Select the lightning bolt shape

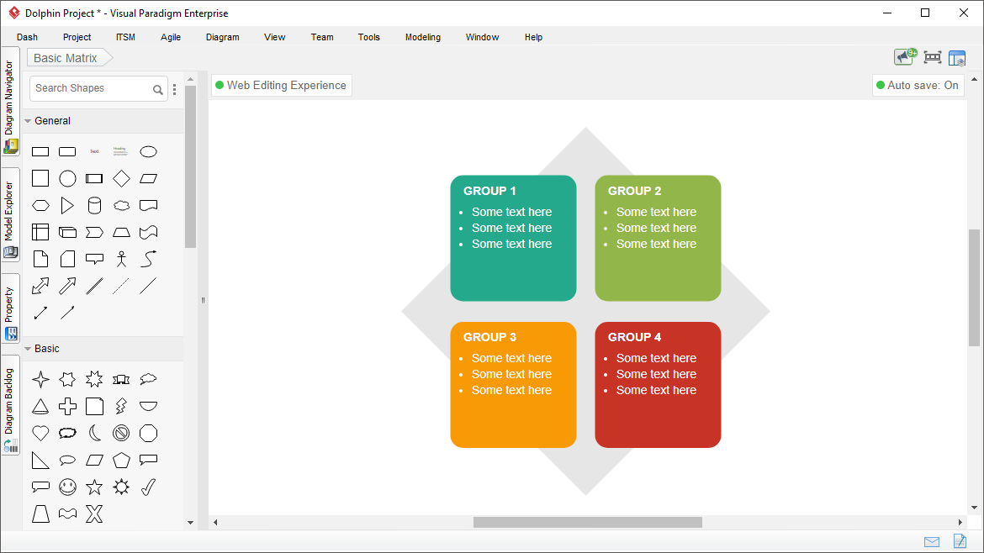(121, 406)
